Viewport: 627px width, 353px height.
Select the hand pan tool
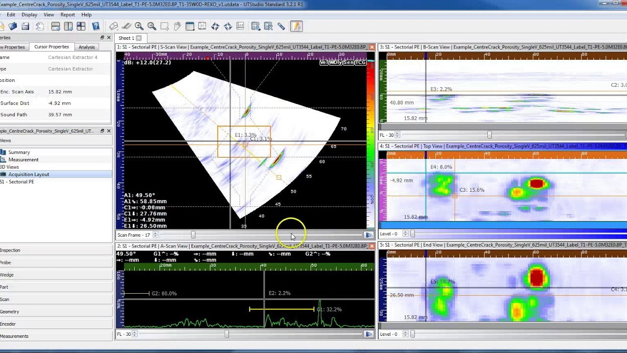click(177, 26)
